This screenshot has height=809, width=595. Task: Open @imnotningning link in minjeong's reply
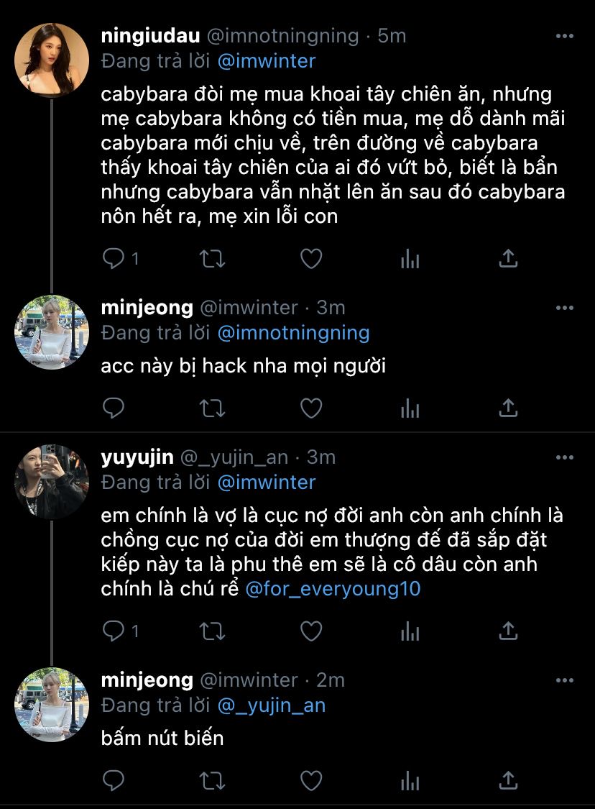coord(292,333)
